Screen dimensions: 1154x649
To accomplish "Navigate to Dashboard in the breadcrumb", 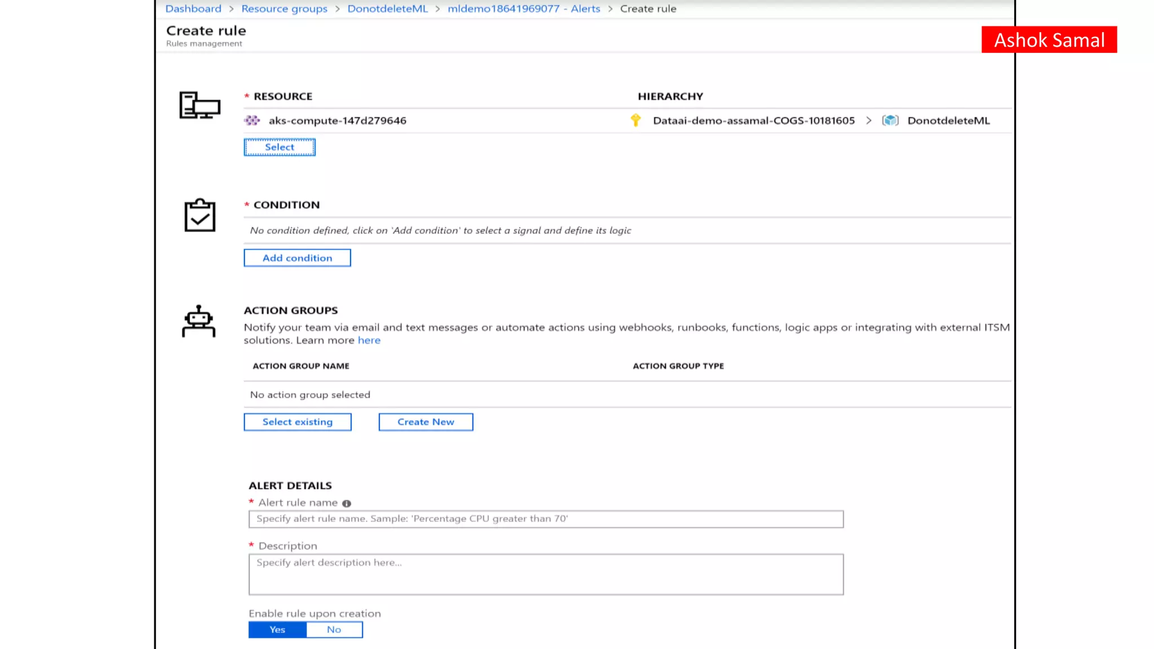I will 193,9.
